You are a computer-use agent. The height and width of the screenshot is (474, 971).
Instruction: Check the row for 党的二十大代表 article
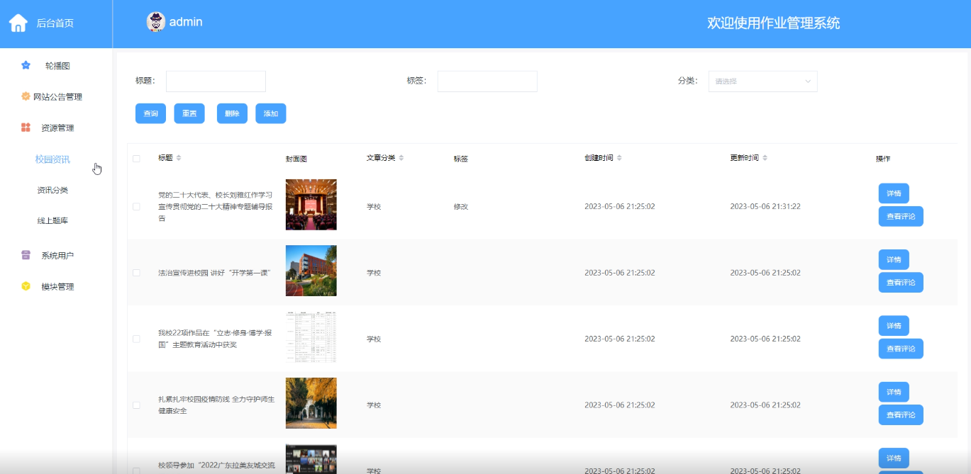136,207
